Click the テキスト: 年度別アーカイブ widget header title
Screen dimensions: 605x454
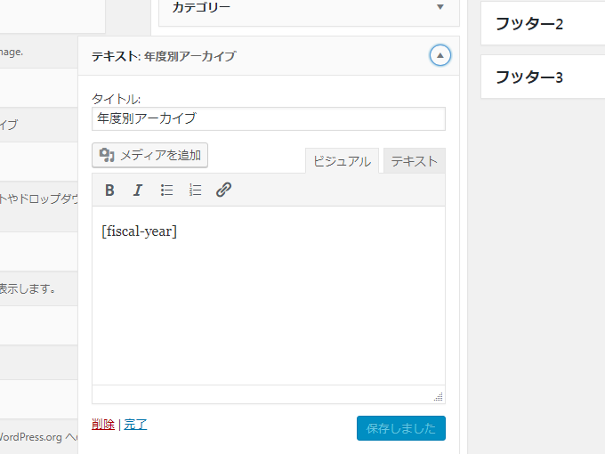pos(164,56)
